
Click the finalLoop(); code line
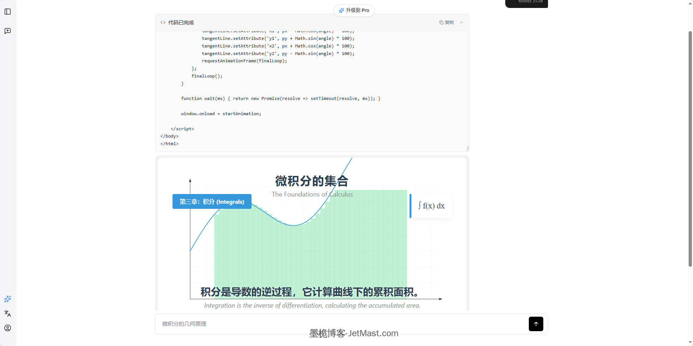[x=207, y=76]
